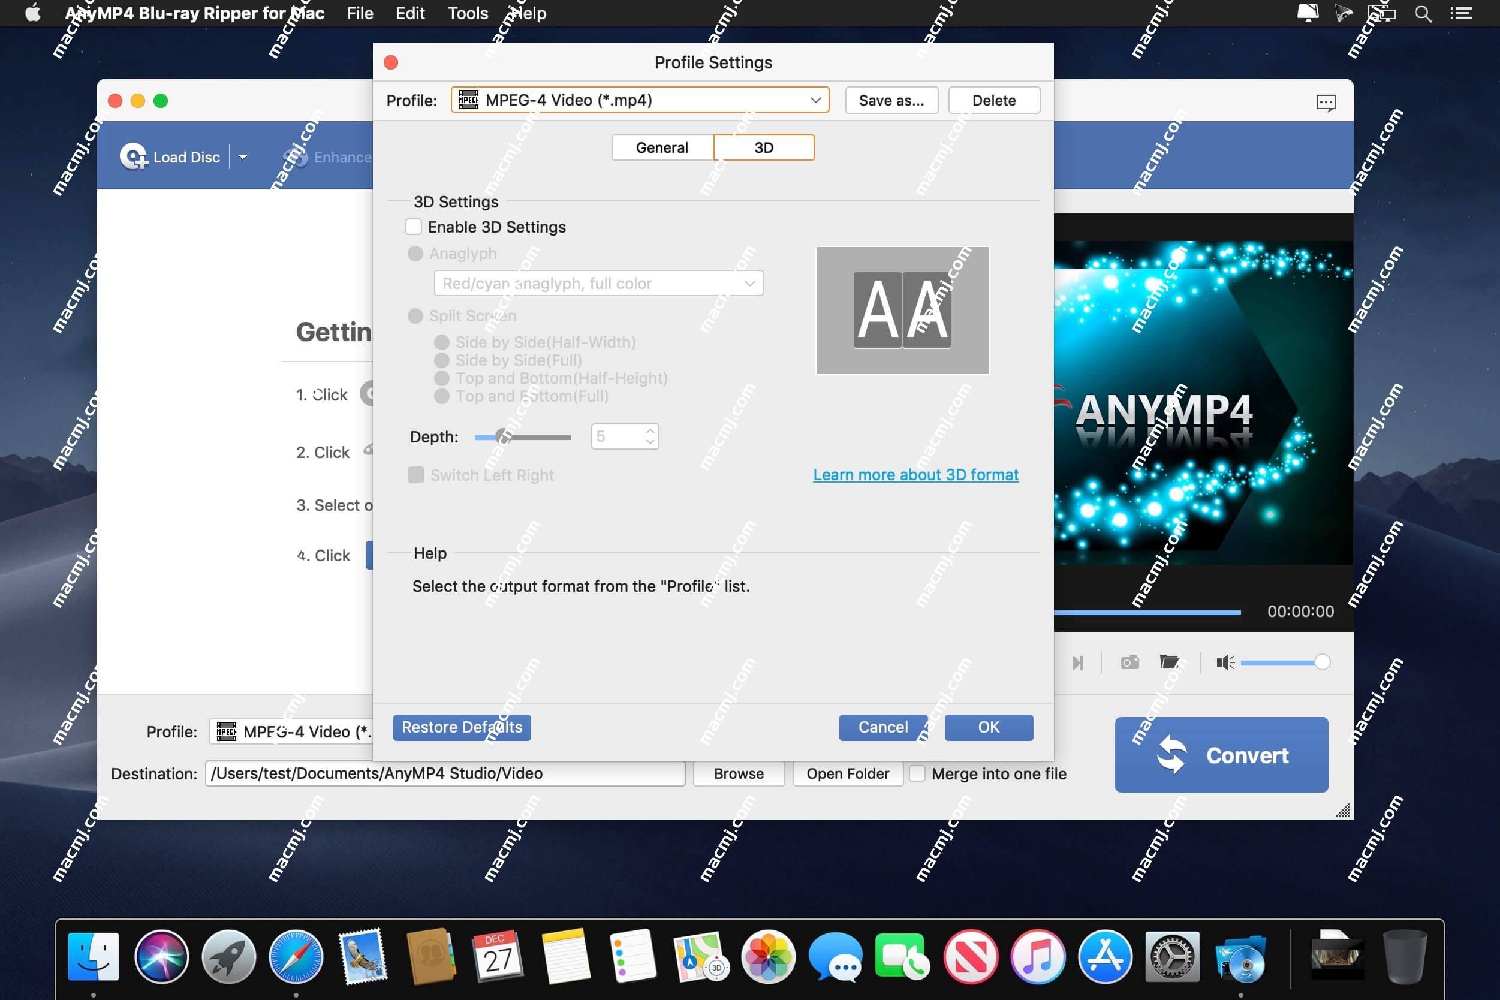Mute audio using the speaker icon
Screen dimensions: 1500x1000
point(1225,662)
